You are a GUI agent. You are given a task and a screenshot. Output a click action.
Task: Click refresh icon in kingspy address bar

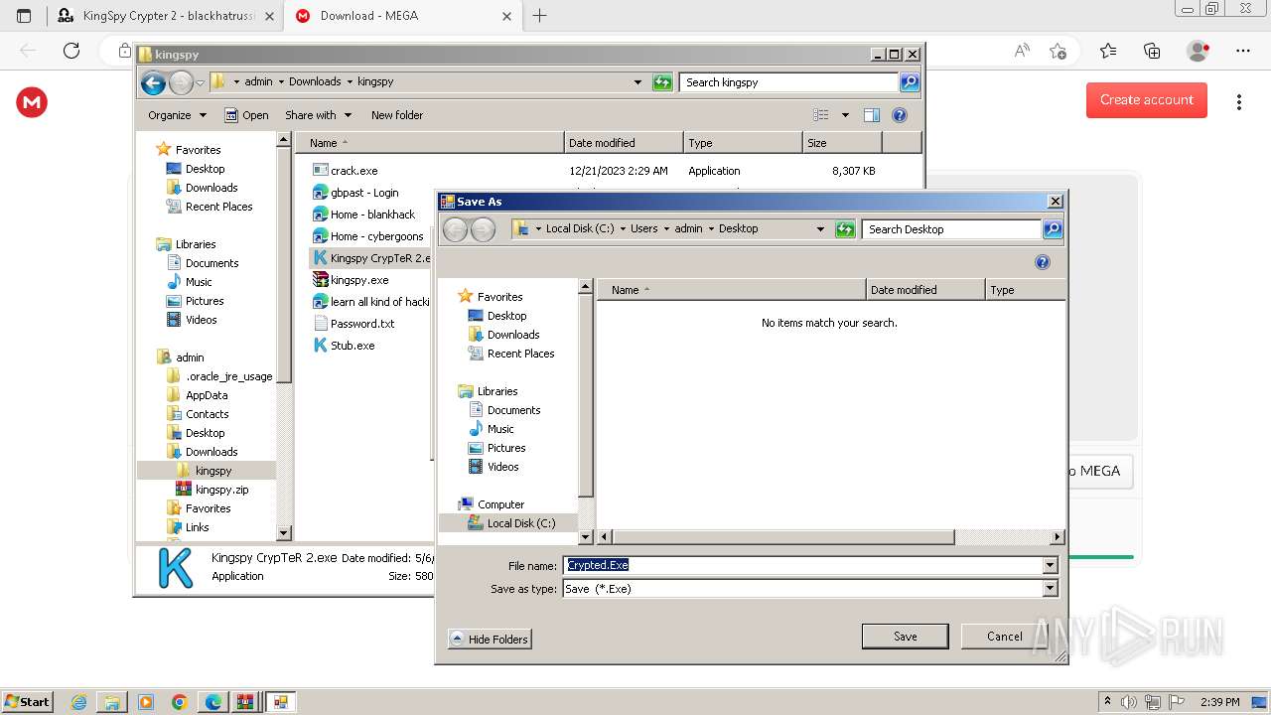click(x=662, y=82)
